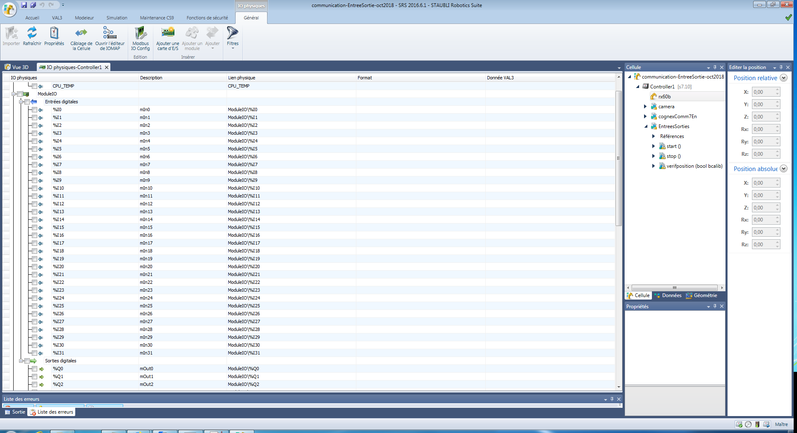Switch to the Vue 3D tab
This screenshot has width=797, height=433.
17,67
